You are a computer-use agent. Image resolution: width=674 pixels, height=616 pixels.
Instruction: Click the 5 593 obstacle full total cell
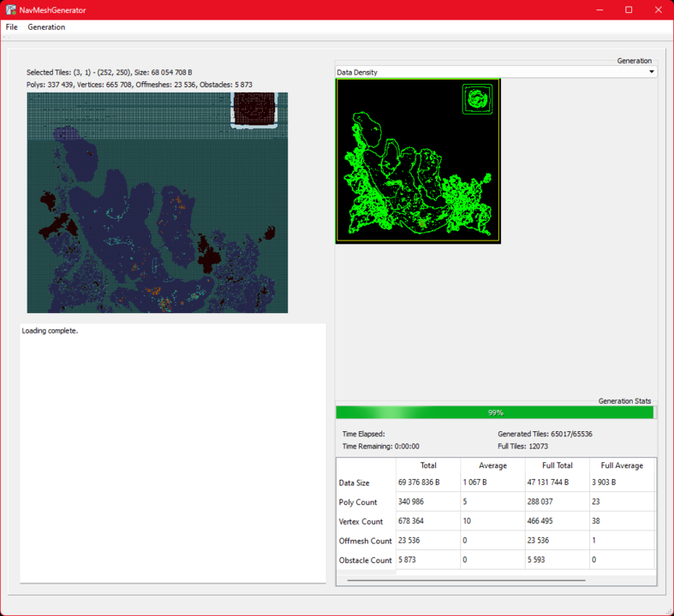click(x=557, y=560)
